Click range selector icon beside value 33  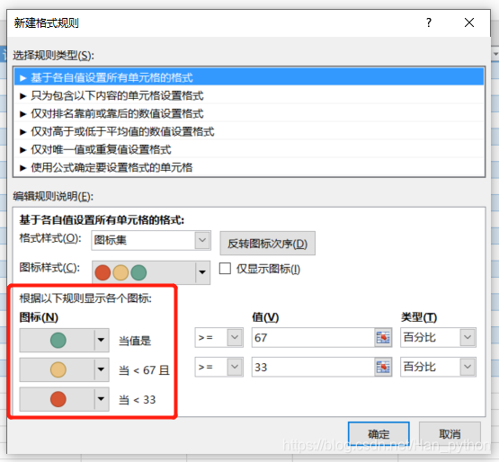tap(383, 367)
